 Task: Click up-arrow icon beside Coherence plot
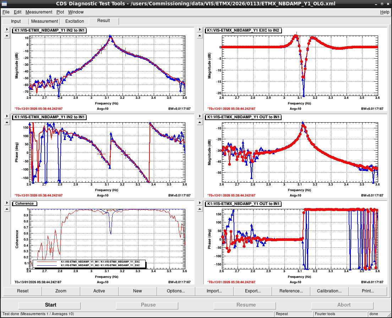7,209
